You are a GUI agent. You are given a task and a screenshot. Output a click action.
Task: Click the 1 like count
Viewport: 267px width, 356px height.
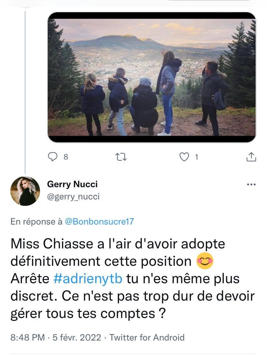(x=197, y=157)
